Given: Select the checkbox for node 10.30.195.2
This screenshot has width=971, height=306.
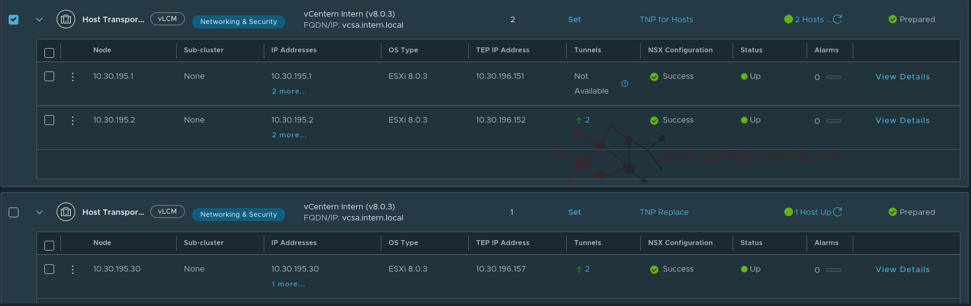Looking at the screenshot, I should click(49, 120).
